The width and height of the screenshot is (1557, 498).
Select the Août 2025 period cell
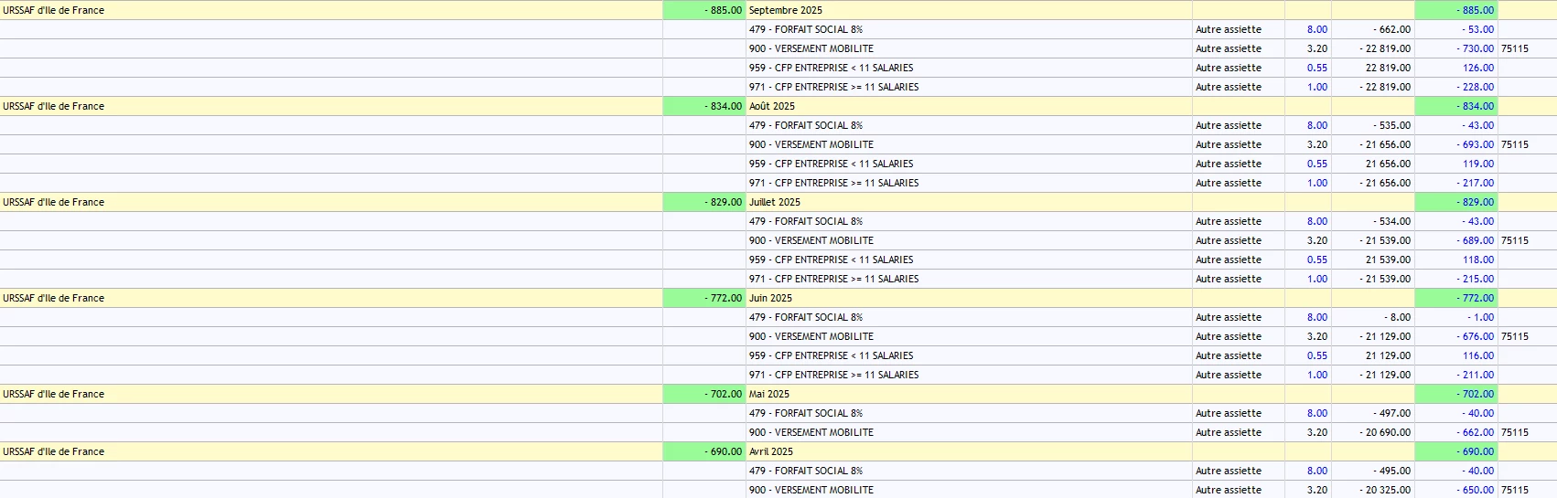coord(969,106)
